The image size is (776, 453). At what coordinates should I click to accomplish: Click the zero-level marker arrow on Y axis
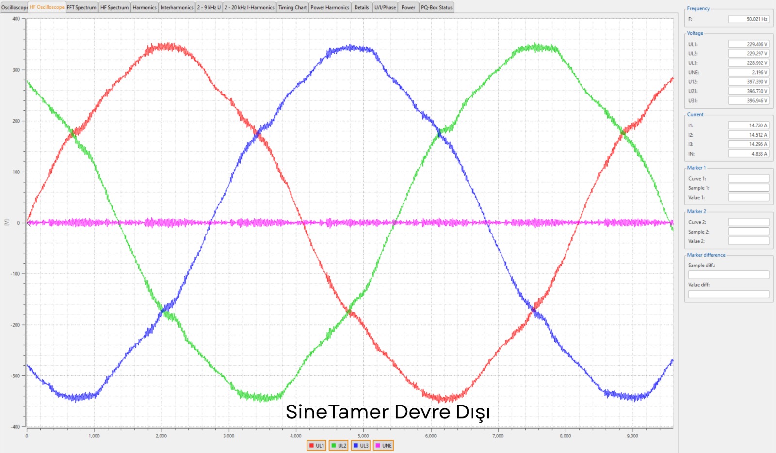coord(29,223)
